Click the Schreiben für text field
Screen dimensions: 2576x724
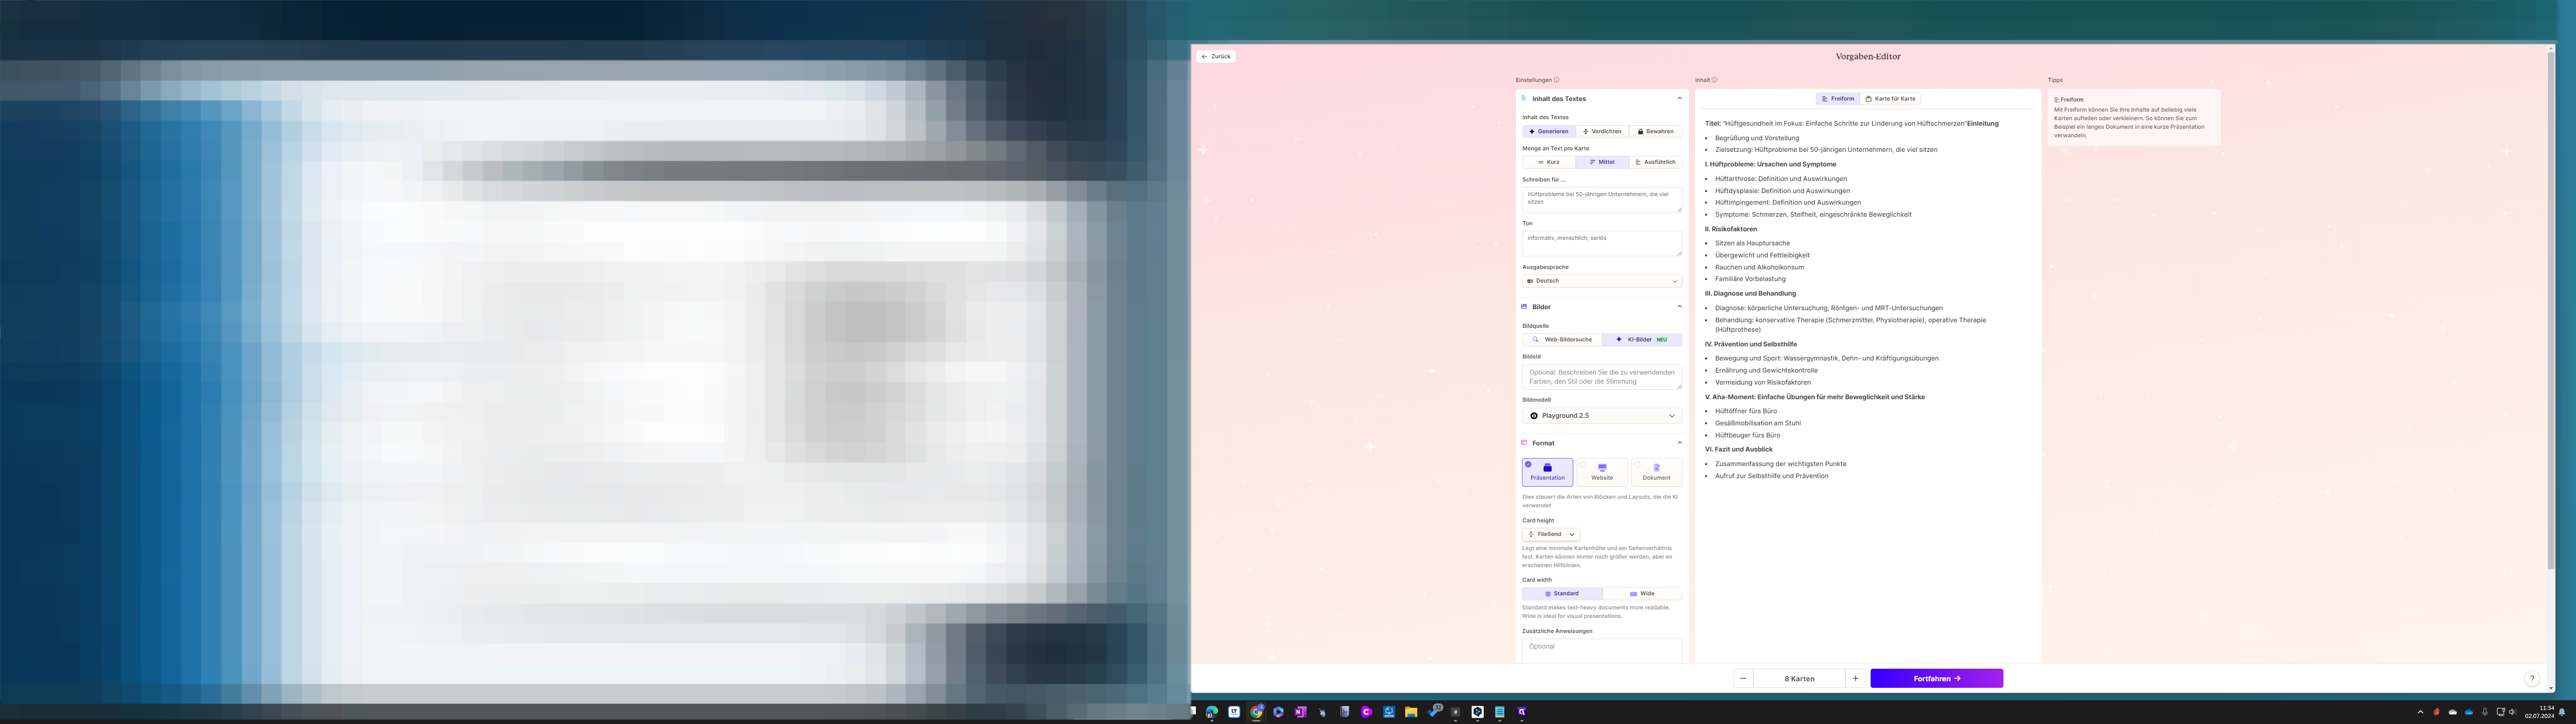pos(1602,199)
